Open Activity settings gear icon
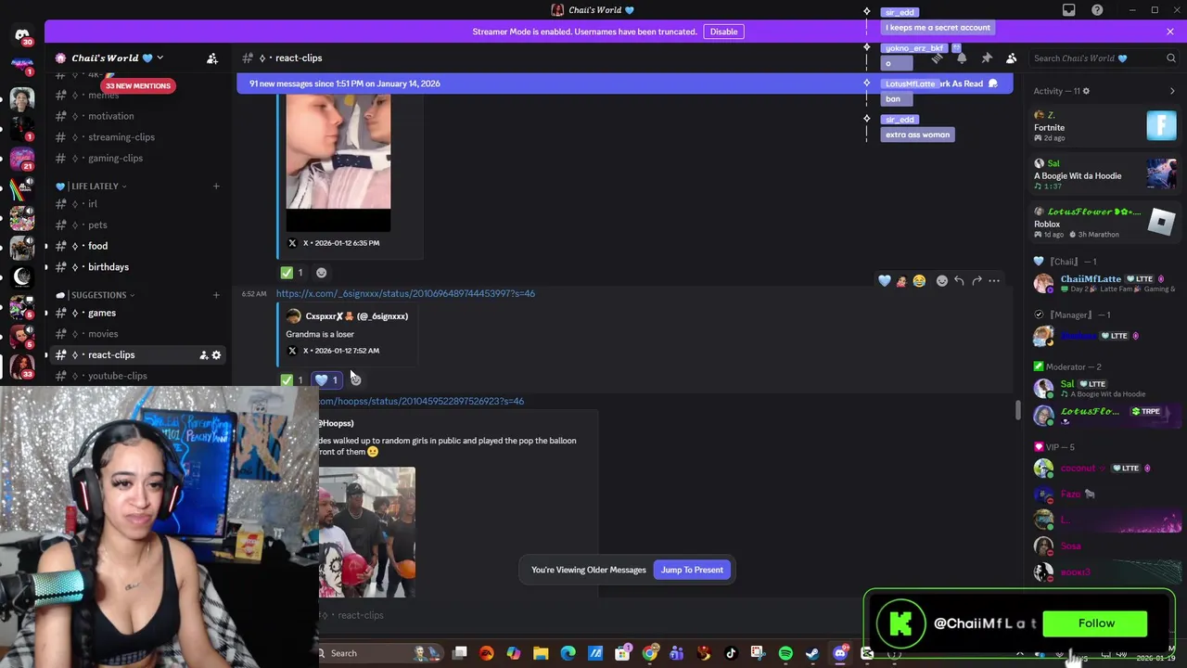Image resolution: width=1187 pixels, height=668 pixels. pos(1086,91)
